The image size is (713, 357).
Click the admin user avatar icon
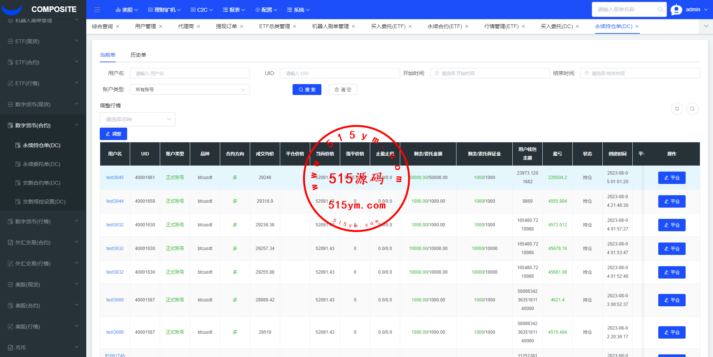click(x=676, y=10)
